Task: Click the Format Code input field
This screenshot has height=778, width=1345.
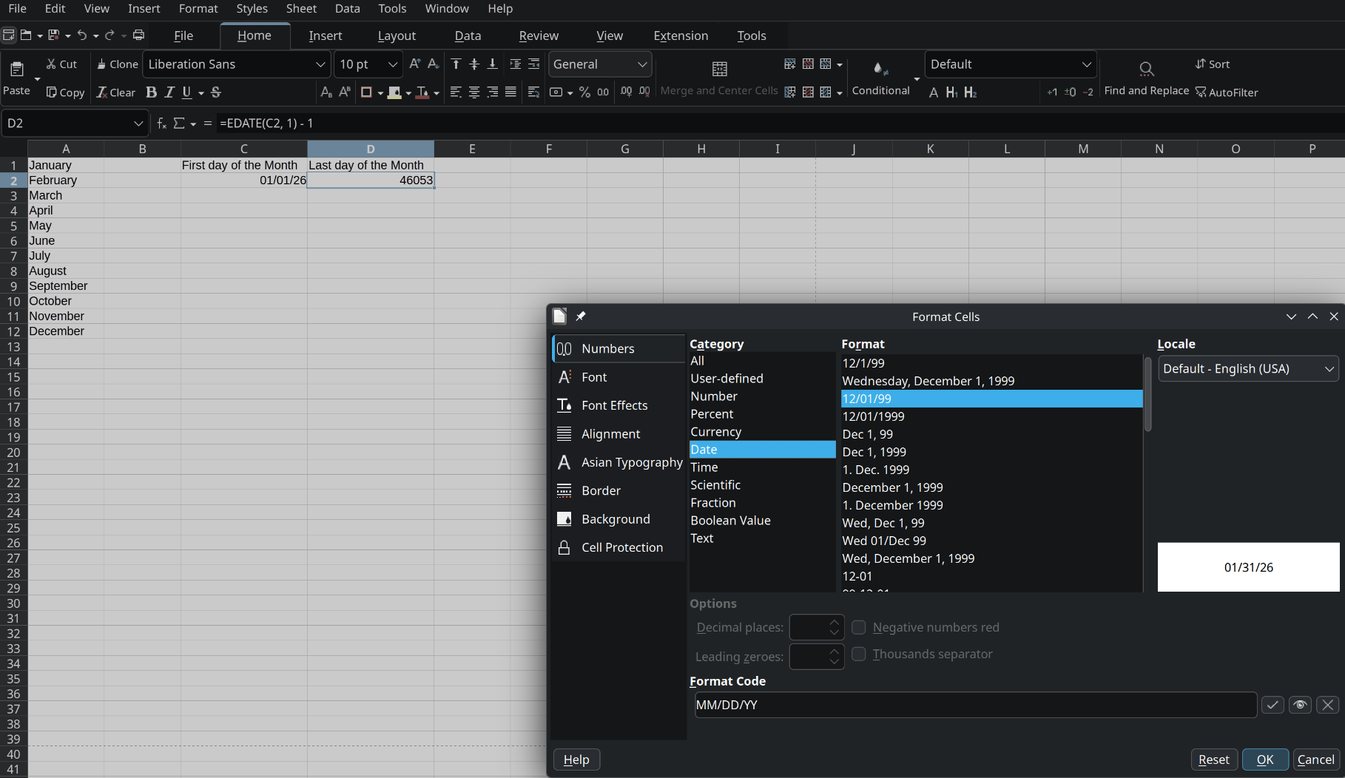Action: click(975, 705)
